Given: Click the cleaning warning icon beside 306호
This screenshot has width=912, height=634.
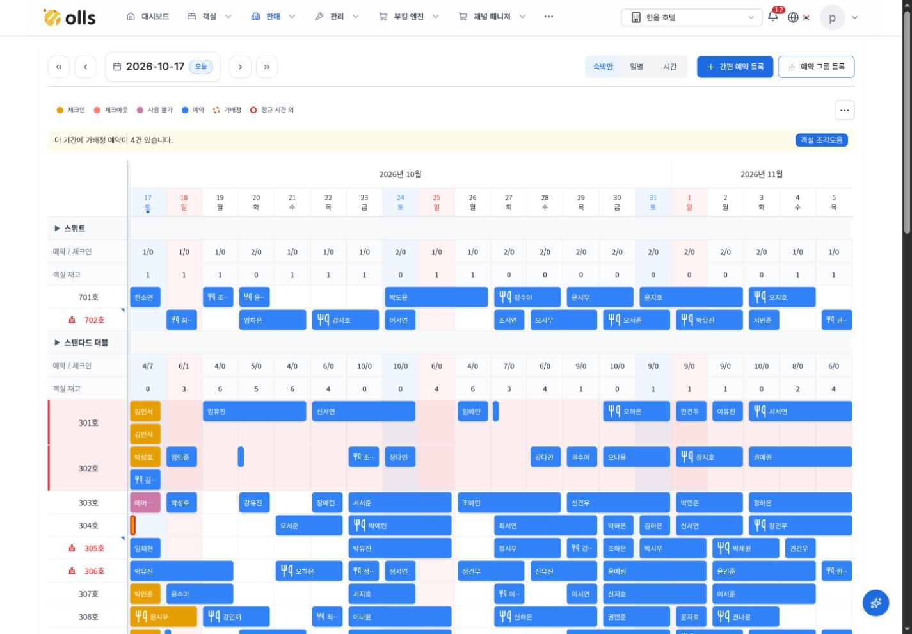Looking at the screenshot, I should click(72, 571).
